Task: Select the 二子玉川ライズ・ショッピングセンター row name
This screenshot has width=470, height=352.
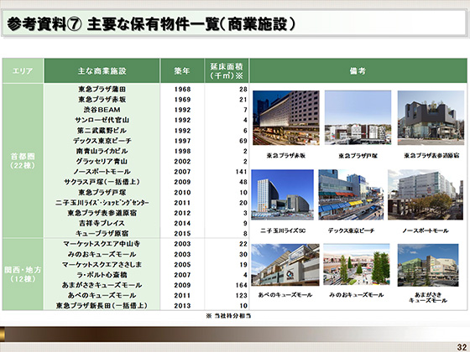Action: point(102,203)
